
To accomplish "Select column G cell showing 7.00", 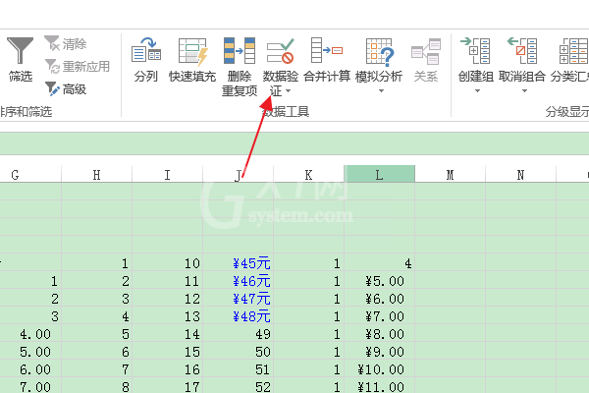I will pos(30,386).
